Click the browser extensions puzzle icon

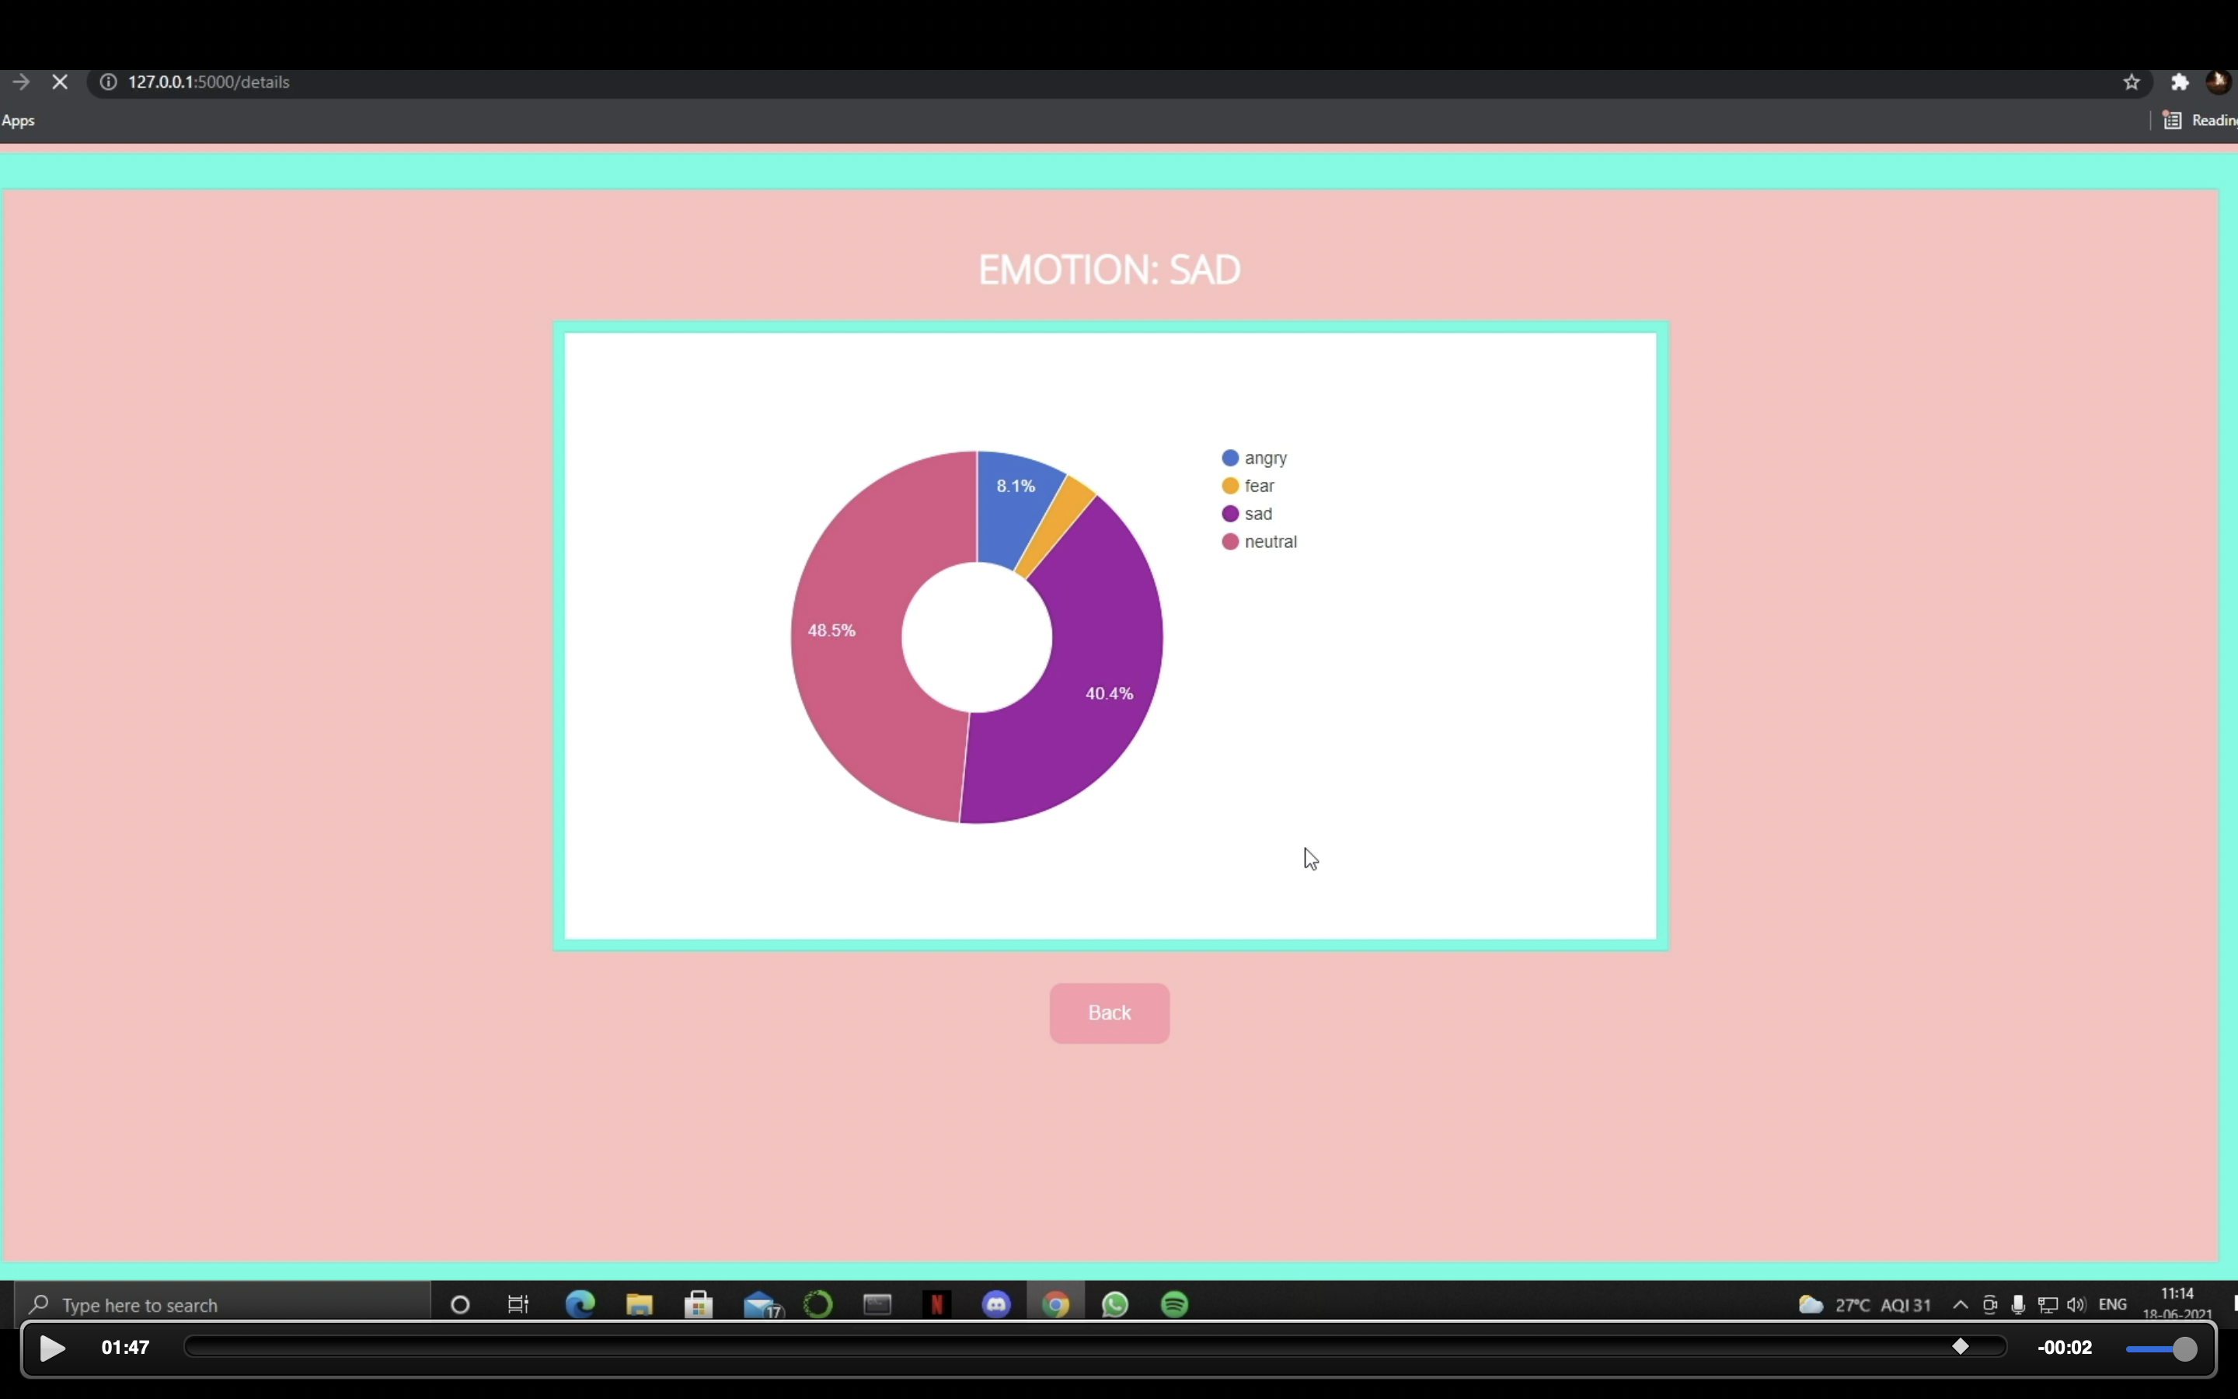(2179, 82)
